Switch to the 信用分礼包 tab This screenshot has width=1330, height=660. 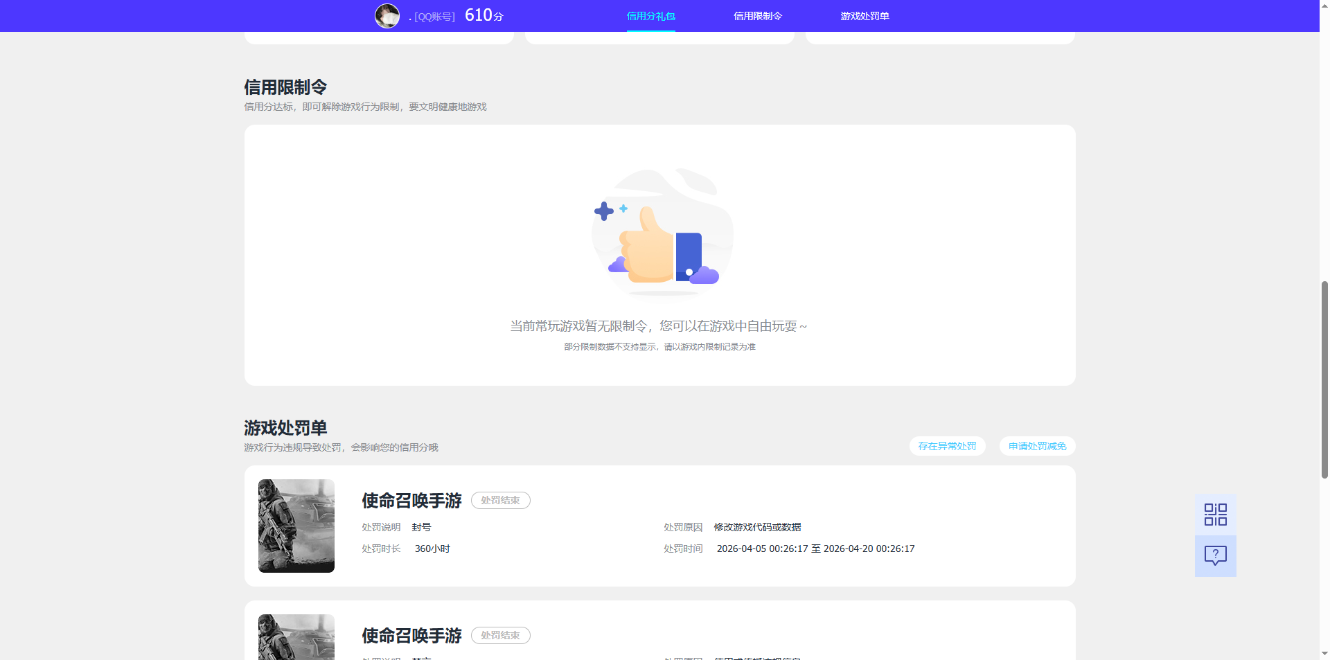tap(650, 16)
